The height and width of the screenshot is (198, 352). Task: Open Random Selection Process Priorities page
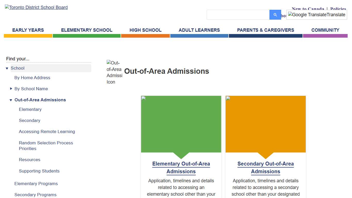pyautogui.click(x=46, y=146)
